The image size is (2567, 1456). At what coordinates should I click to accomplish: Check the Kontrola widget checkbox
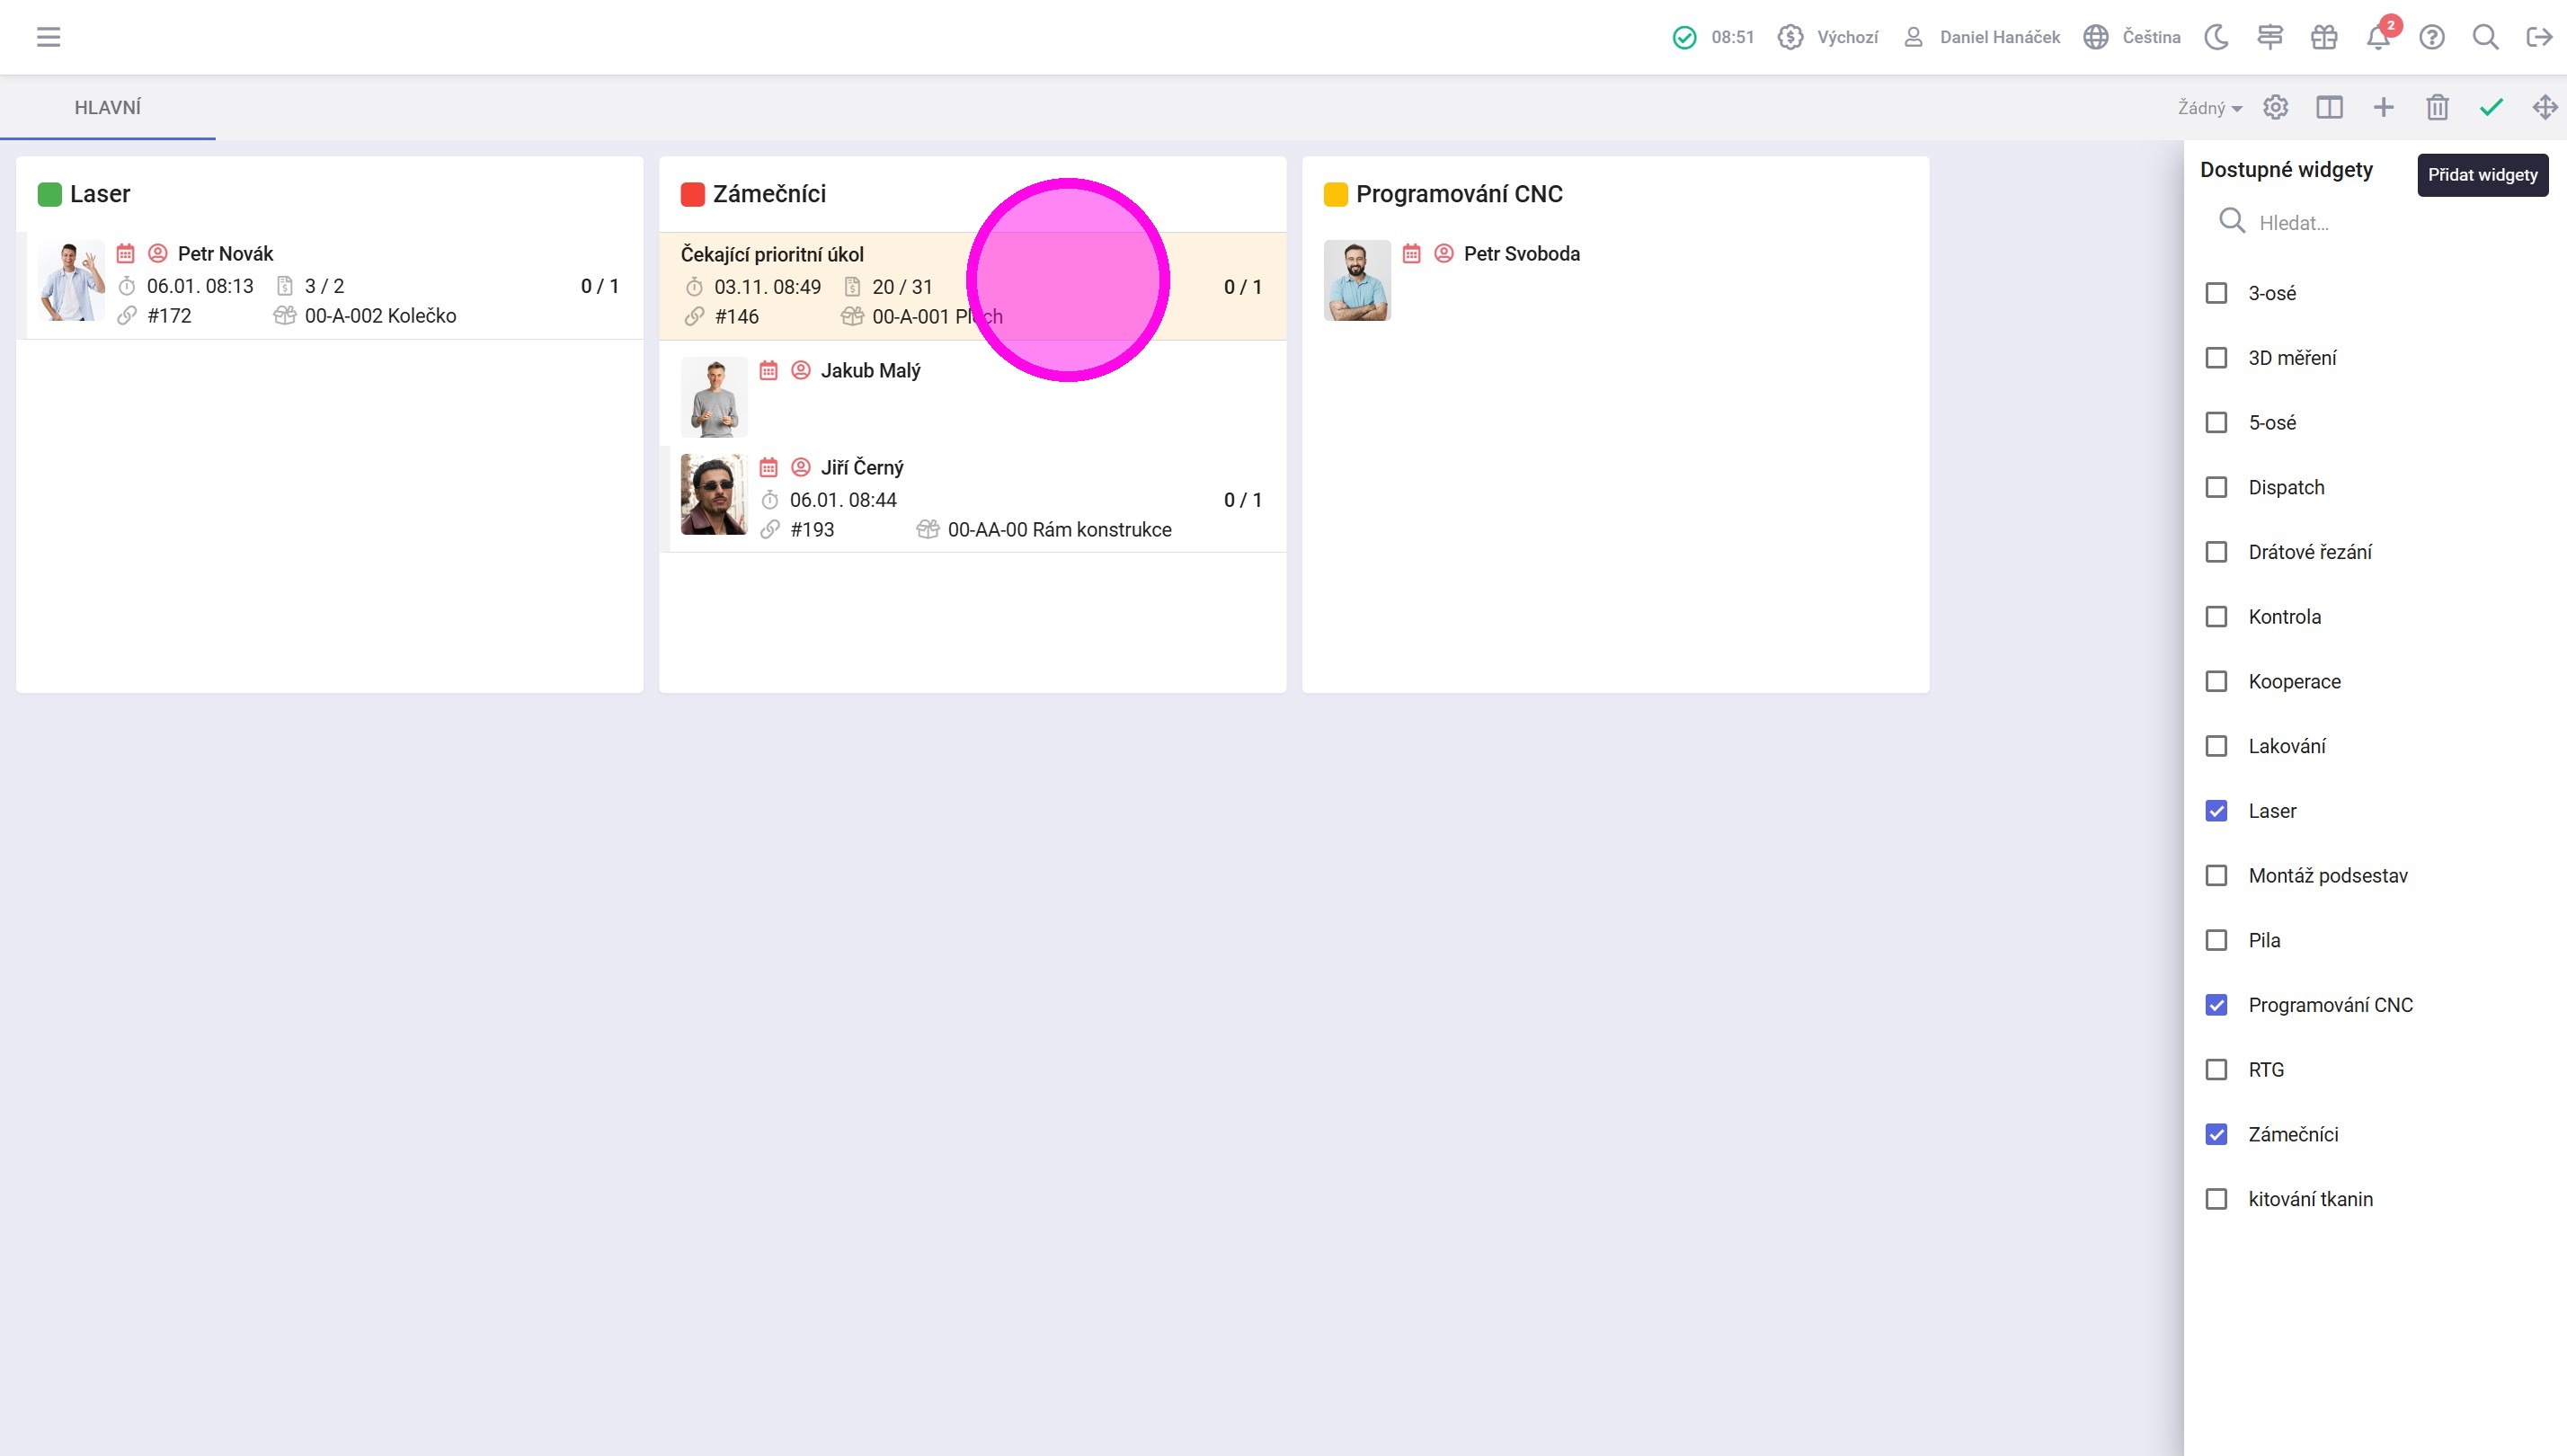[x=2216, y=617]
